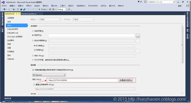Click the 创建虚拟目录(Y) button

tap(126, 80)
